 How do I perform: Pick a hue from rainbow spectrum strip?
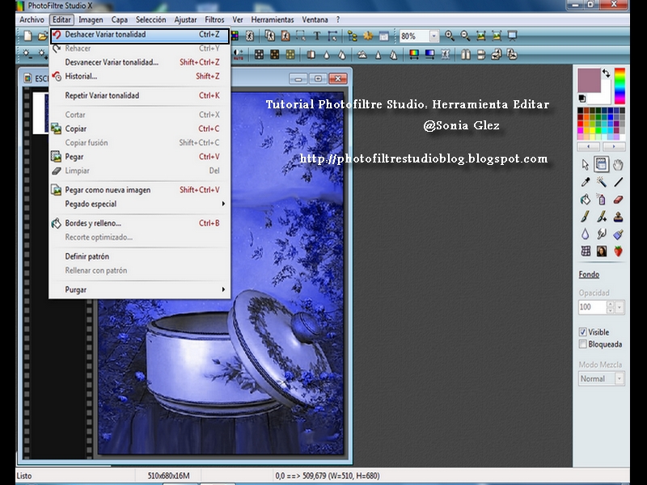(620, 86)
